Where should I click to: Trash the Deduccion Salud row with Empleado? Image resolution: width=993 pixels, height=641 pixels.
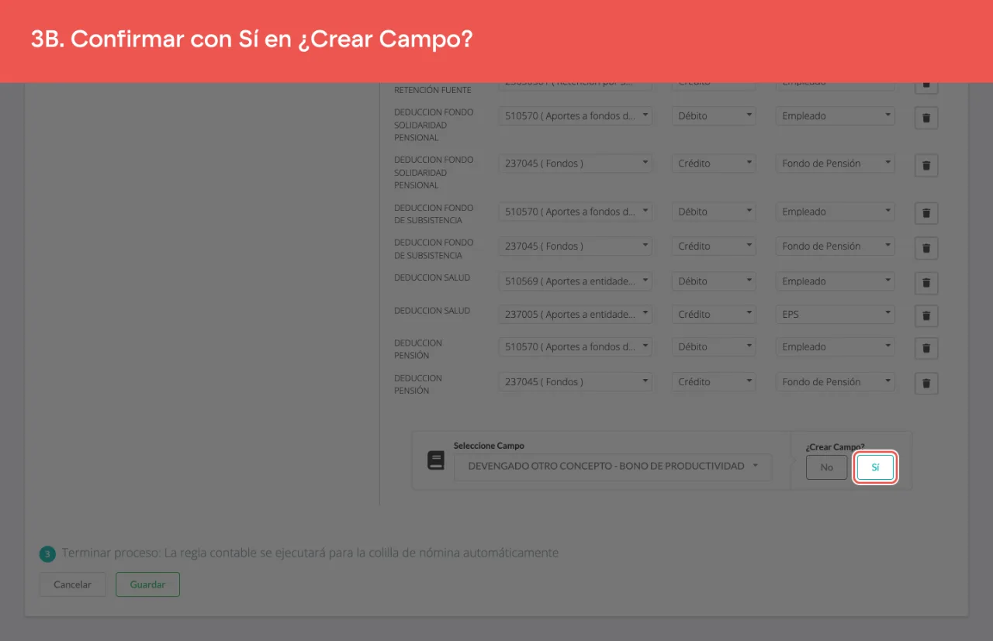point(926,283)
